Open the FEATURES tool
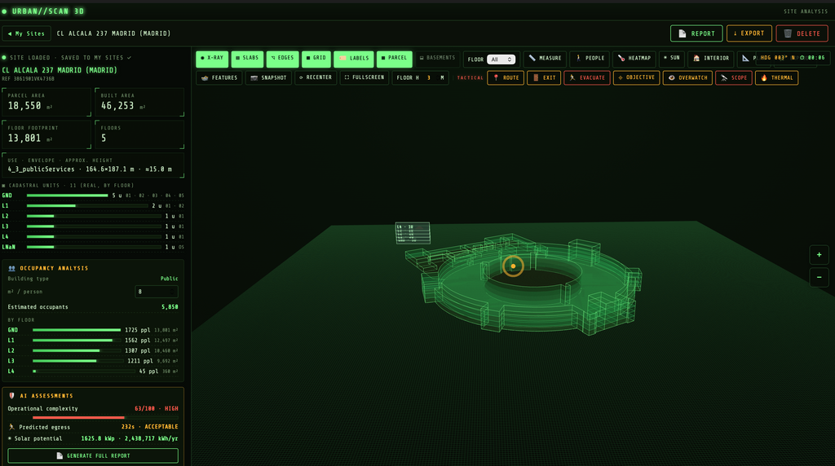Image resolution: width=835 pixels, height=466 pixels. (219, 78)
